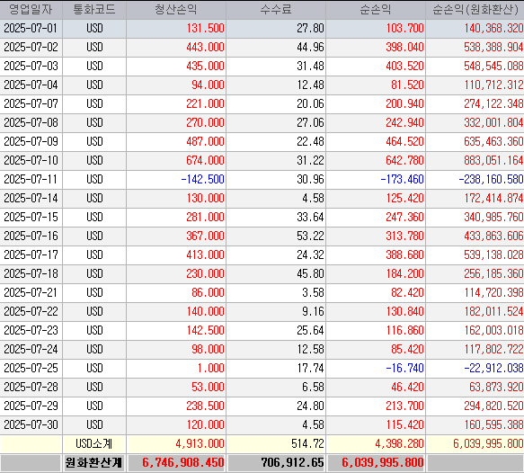Select the 2025-07-11 date cell
Image resolution: width=524 pixels, height=473 pixels.
click(x=31, y=180)
